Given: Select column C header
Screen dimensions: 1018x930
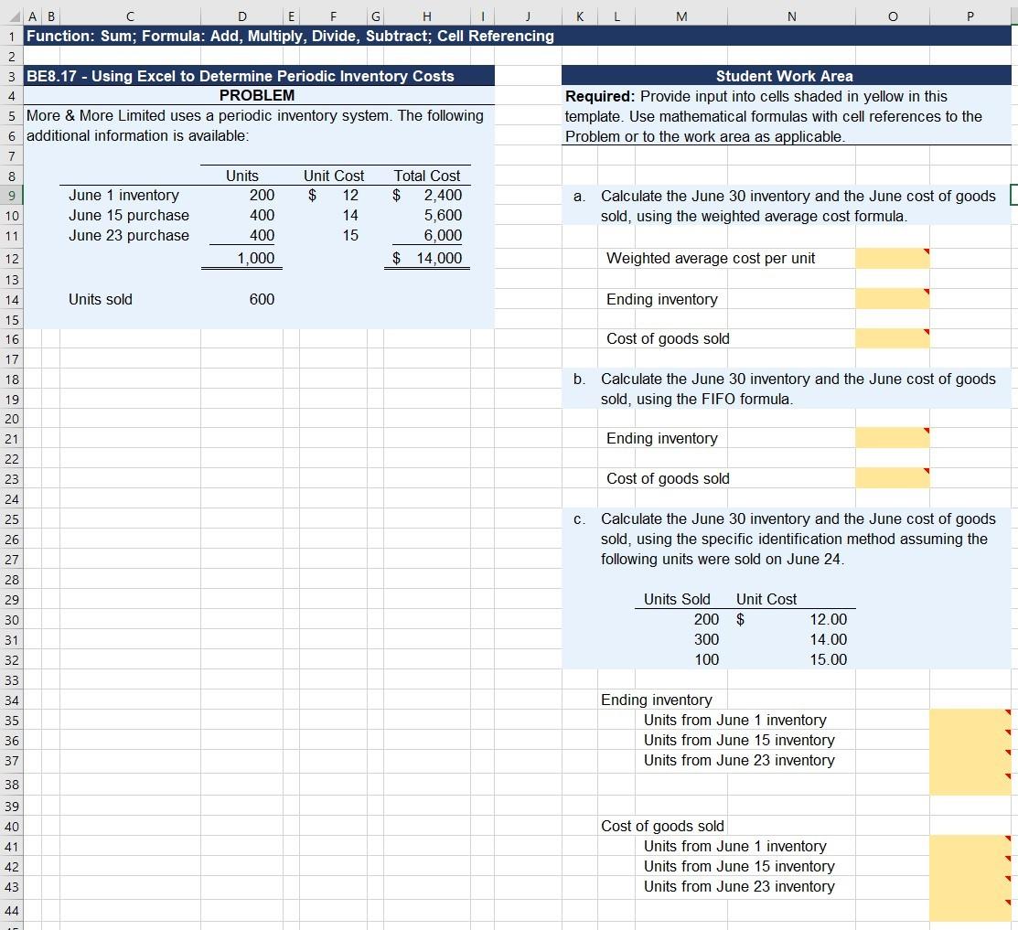Looking at the screenshot, I should pos(130,16).
